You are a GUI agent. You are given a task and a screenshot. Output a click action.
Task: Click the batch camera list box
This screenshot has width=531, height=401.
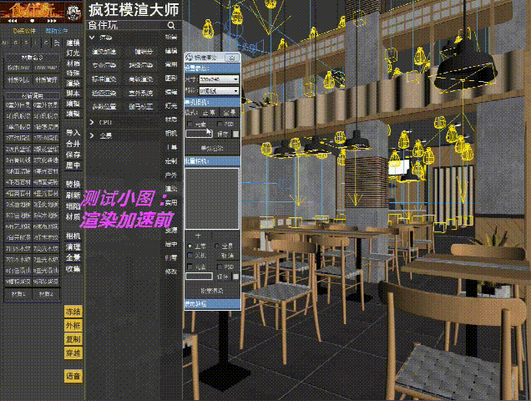tap(212, 198)
